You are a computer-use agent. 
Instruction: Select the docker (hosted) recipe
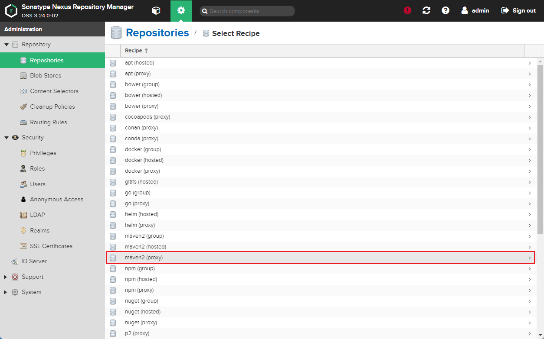pyautogui.click(x=321, y=160)
